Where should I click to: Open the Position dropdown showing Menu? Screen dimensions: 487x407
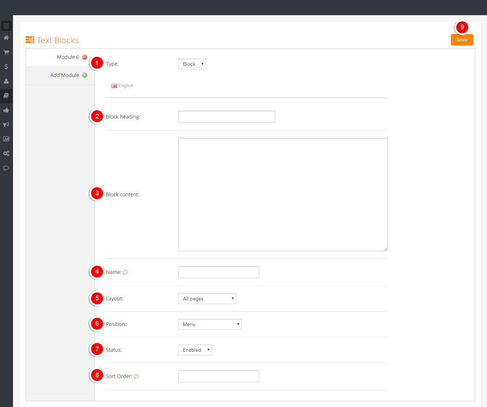pos(210,324)
